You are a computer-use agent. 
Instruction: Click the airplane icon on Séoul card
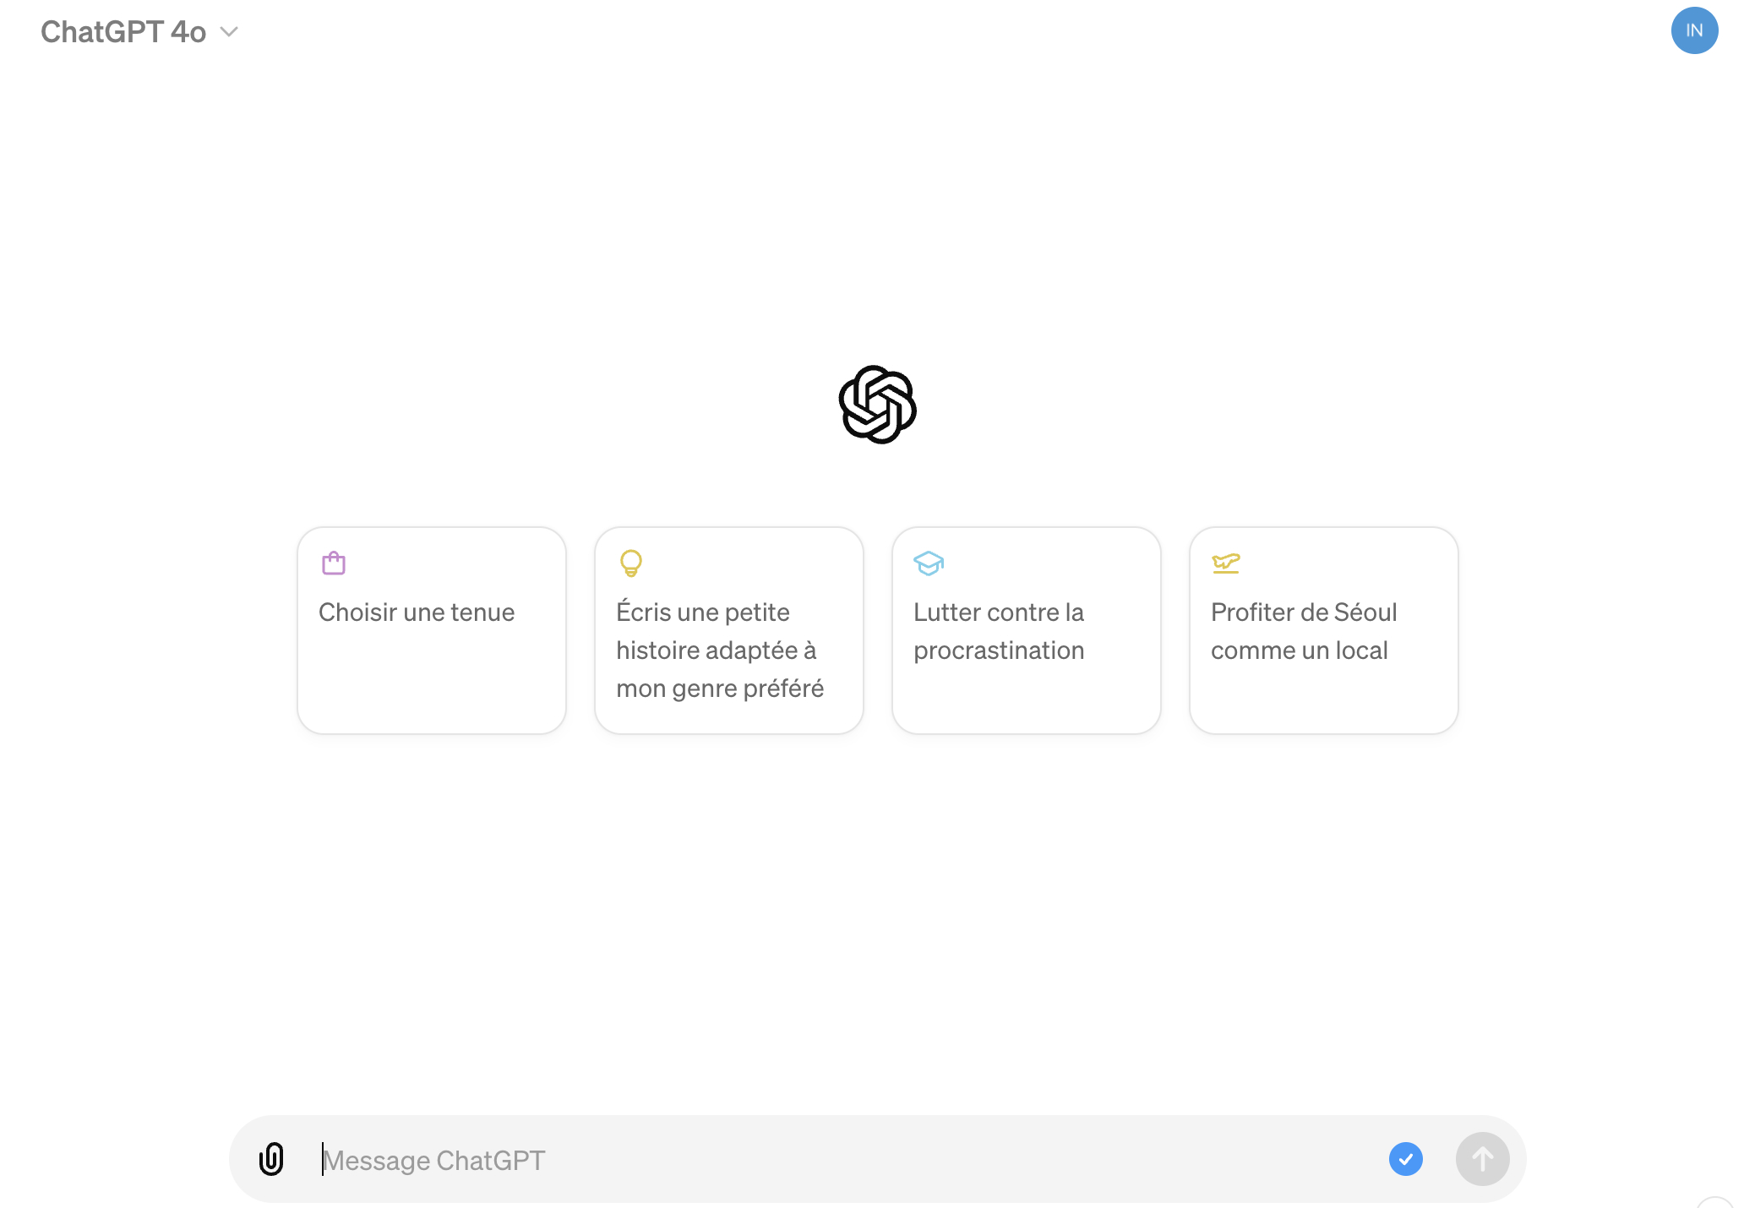pos(1226,563)
